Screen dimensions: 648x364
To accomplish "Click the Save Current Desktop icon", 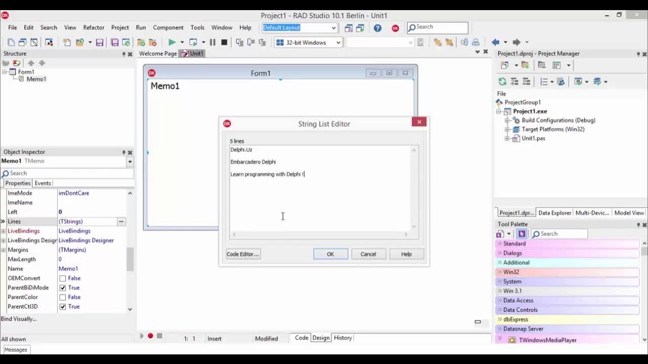I will click(349, 28).
